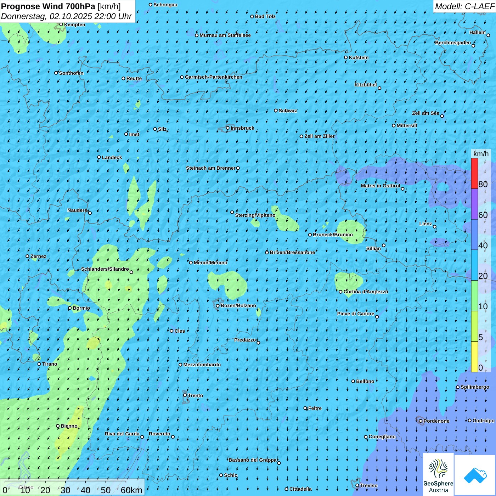This screenshot has width=496, height=496.
Task: Click the Tirano label
Action: pos(50,364)
